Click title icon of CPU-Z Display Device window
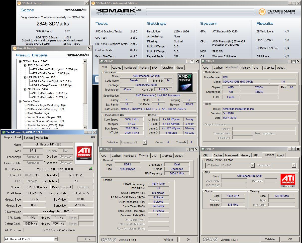This screenshot has height=243, width=302. click(x=203, y=149)
